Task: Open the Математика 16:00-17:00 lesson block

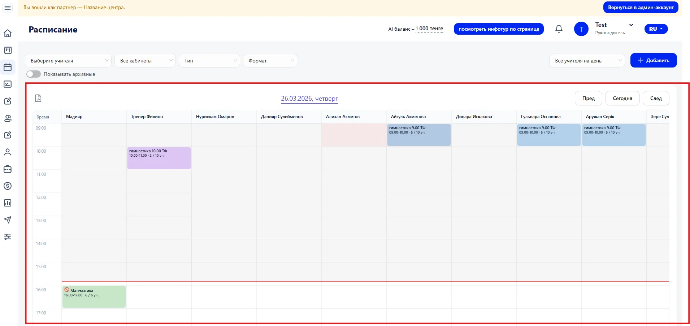Action: click(x=94, y=297)
